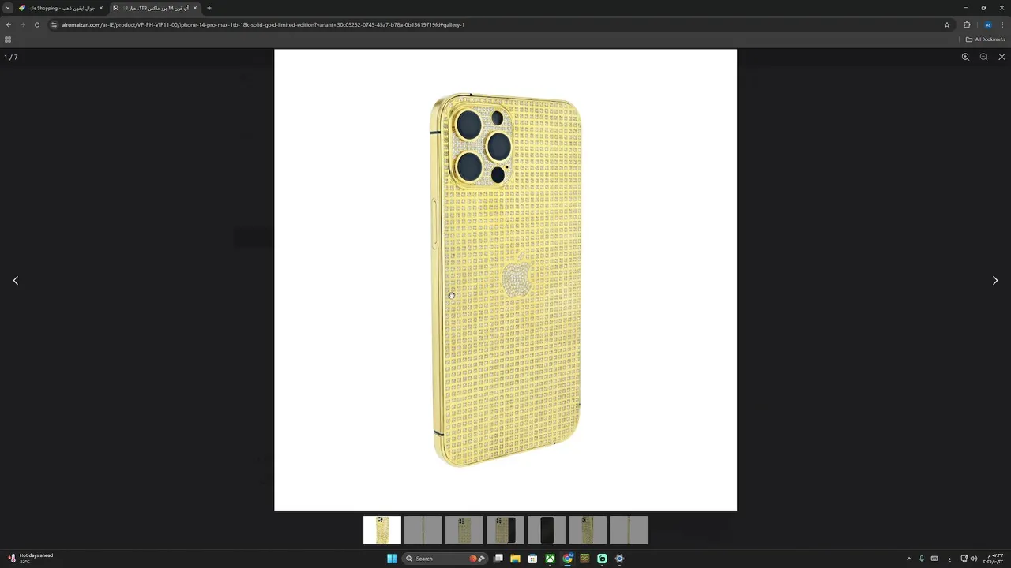The height and width of the screenshot is (568, 1011).
Task: Bookmark this page with the star icon
Action: (x=947, y=24)
